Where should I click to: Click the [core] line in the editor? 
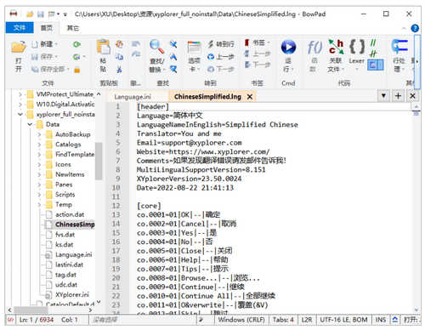[x=149, y=206]
